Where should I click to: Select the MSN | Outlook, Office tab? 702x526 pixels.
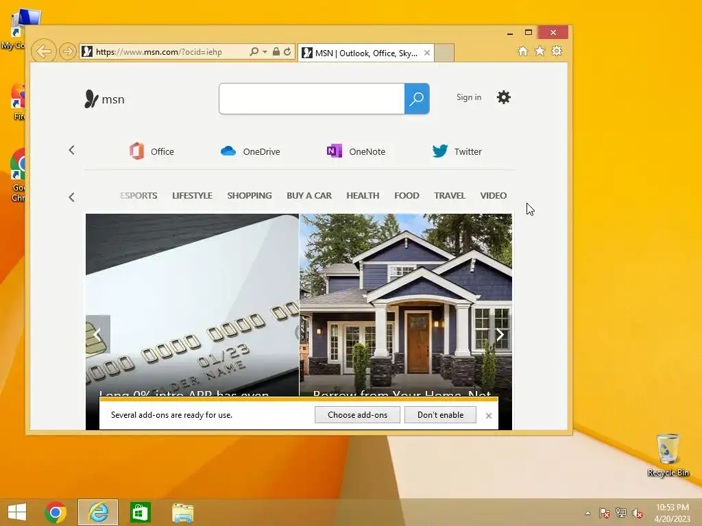tap(365, 53)
